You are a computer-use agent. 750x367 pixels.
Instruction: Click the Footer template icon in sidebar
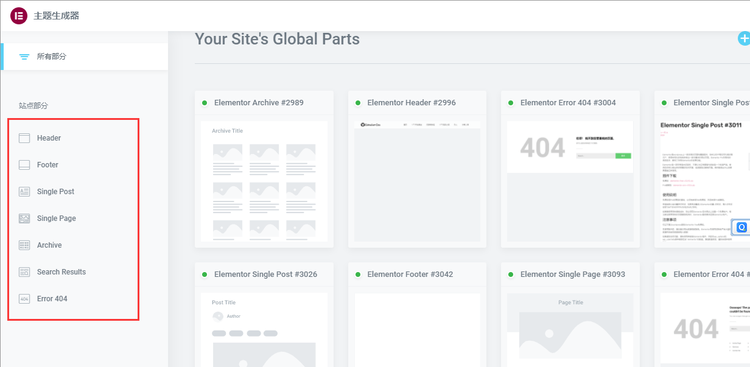click(24, 165)
